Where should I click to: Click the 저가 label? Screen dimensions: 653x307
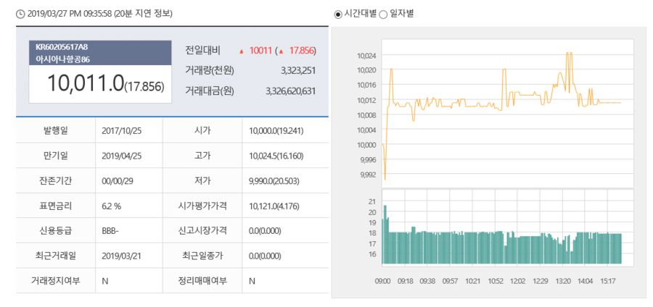[x=202, y=180]
